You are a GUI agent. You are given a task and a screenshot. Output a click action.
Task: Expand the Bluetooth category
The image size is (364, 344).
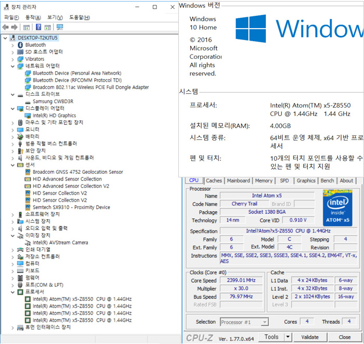pos(13,45)
